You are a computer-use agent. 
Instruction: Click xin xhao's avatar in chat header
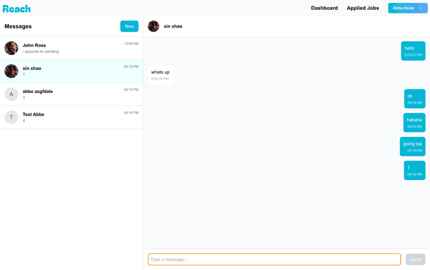tap(154, 26)
